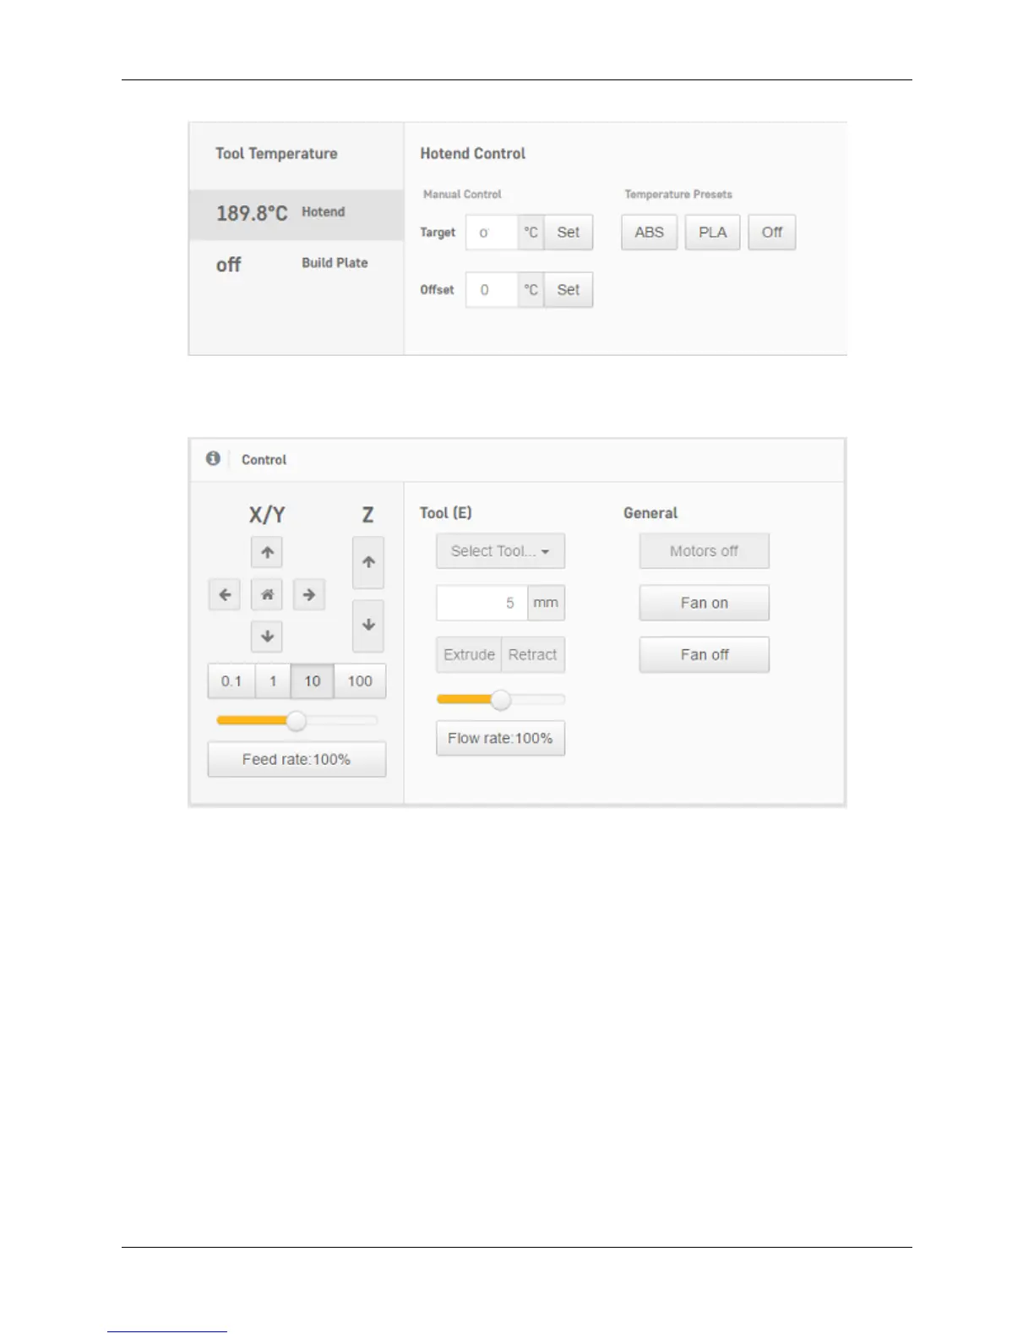This screenshot has height=1339, width=1034.
Task: Select the 0.1 step size
Action: (231, 681)
